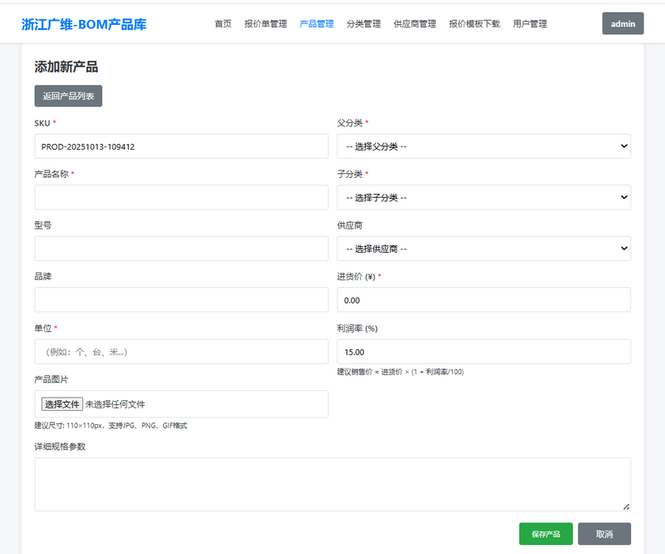Open the 分类管理 nav item

363,24
